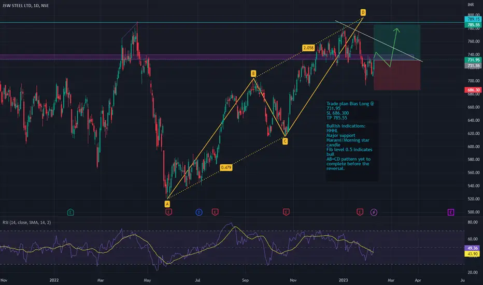Select the red stop-loss zone of long position

(397, 75)
